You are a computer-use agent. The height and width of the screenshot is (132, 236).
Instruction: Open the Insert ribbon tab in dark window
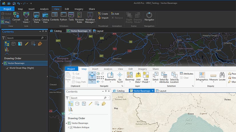[x=31, y=9]
